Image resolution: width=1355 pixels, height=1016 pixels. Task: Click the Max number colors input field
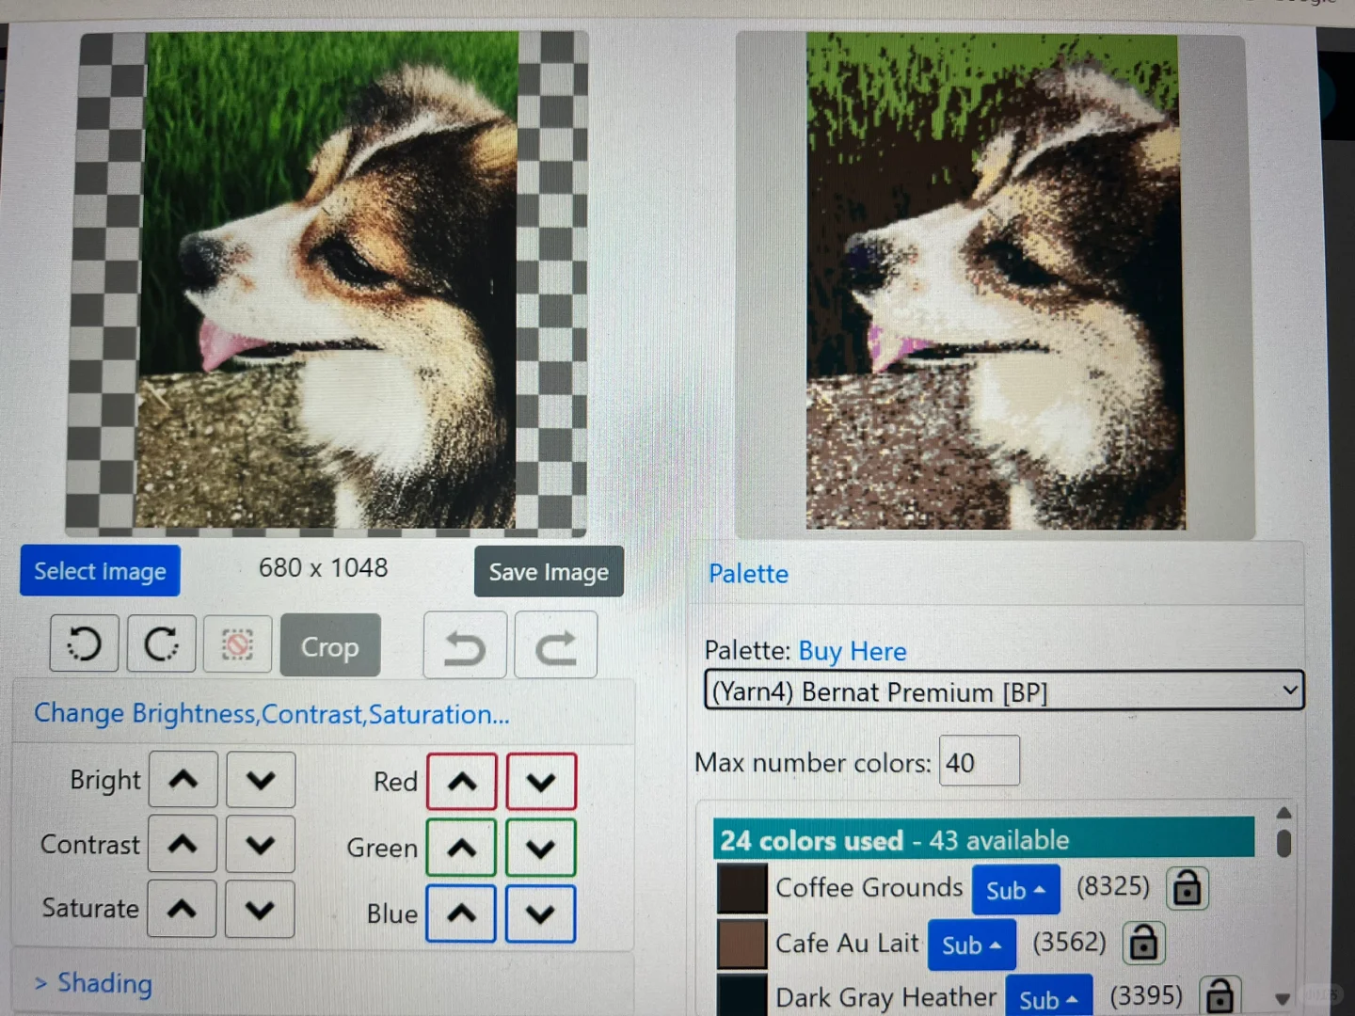tap(979, 761)
